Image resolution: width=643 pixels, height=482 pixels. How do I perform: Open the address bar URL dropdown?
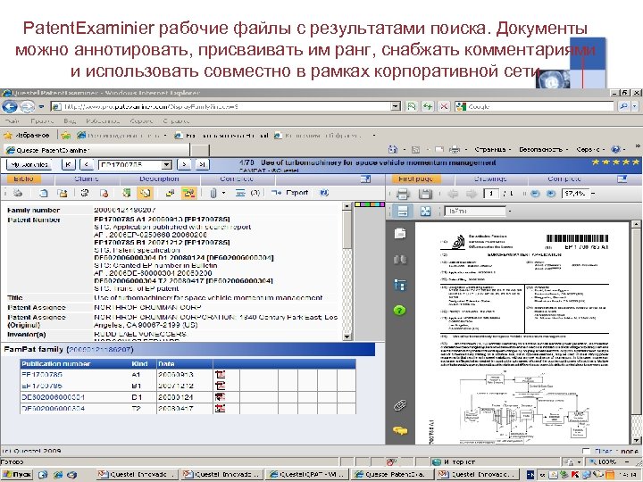click(396, 106)
